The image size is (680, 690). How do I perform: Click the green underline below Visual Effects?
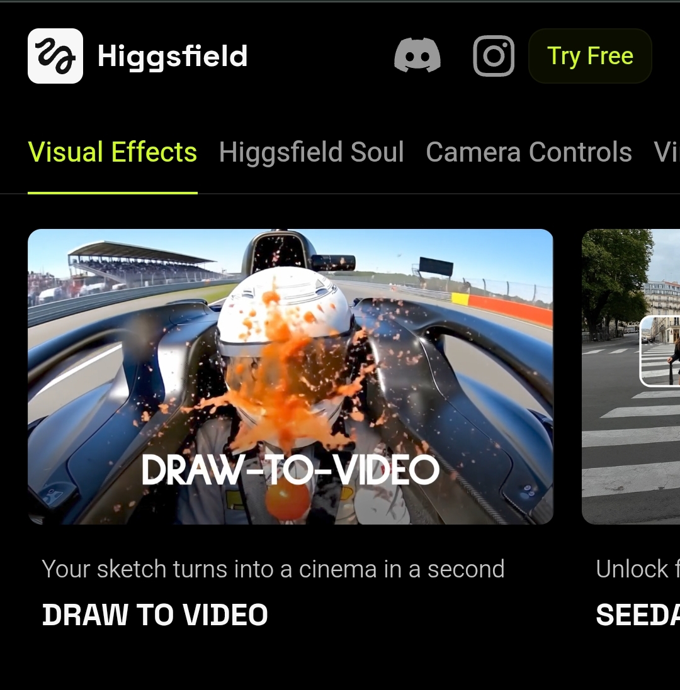coord(112,192)
